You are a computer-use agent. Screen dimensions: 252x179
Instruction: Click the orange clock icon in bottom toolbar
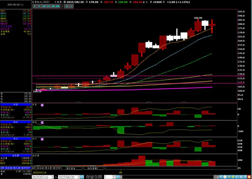(x=225, y=177)
